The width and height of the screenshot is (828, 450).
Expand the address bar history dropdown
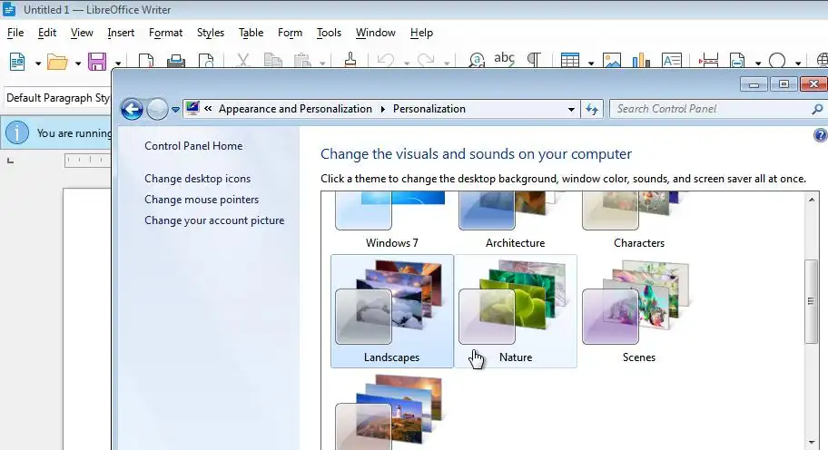[571, 109]
